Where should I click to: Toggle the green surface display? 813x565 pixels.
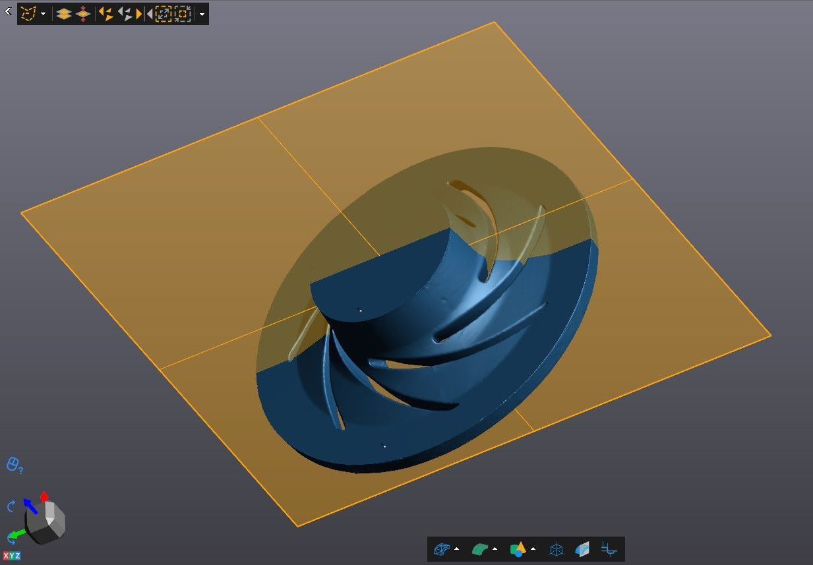479,549
